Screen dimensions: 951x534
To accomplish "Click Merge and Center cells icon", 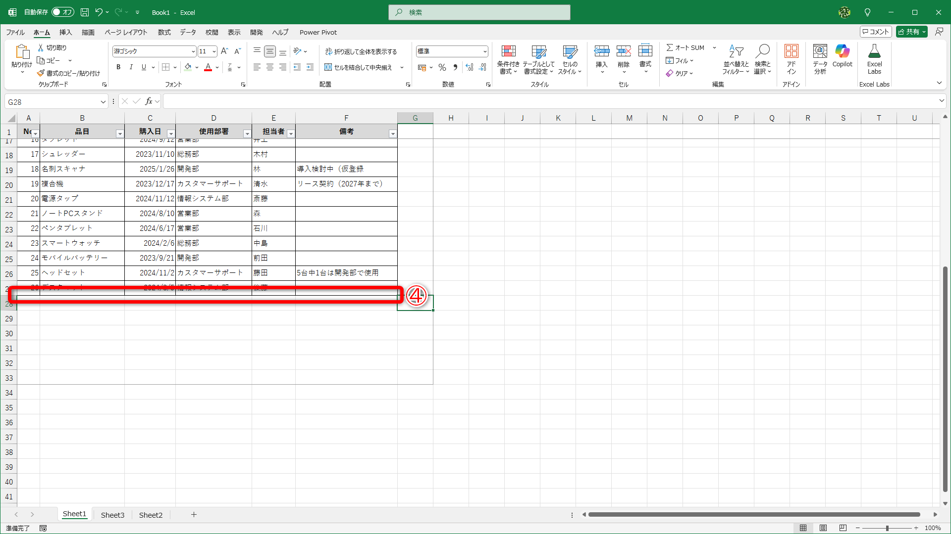I will pos(328,67).
